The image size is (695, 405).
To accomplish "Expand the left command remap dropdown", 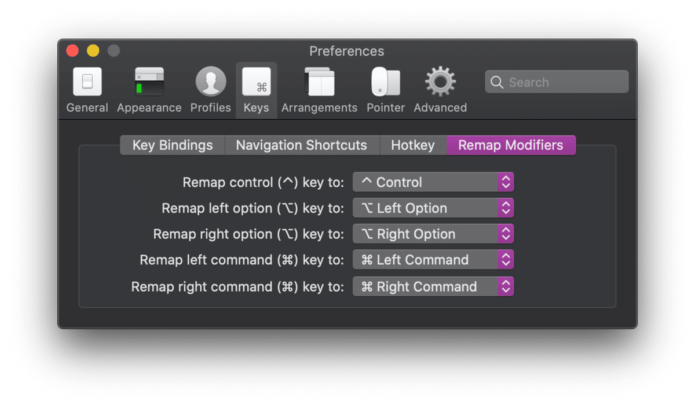I will click(x=433, y=260).
